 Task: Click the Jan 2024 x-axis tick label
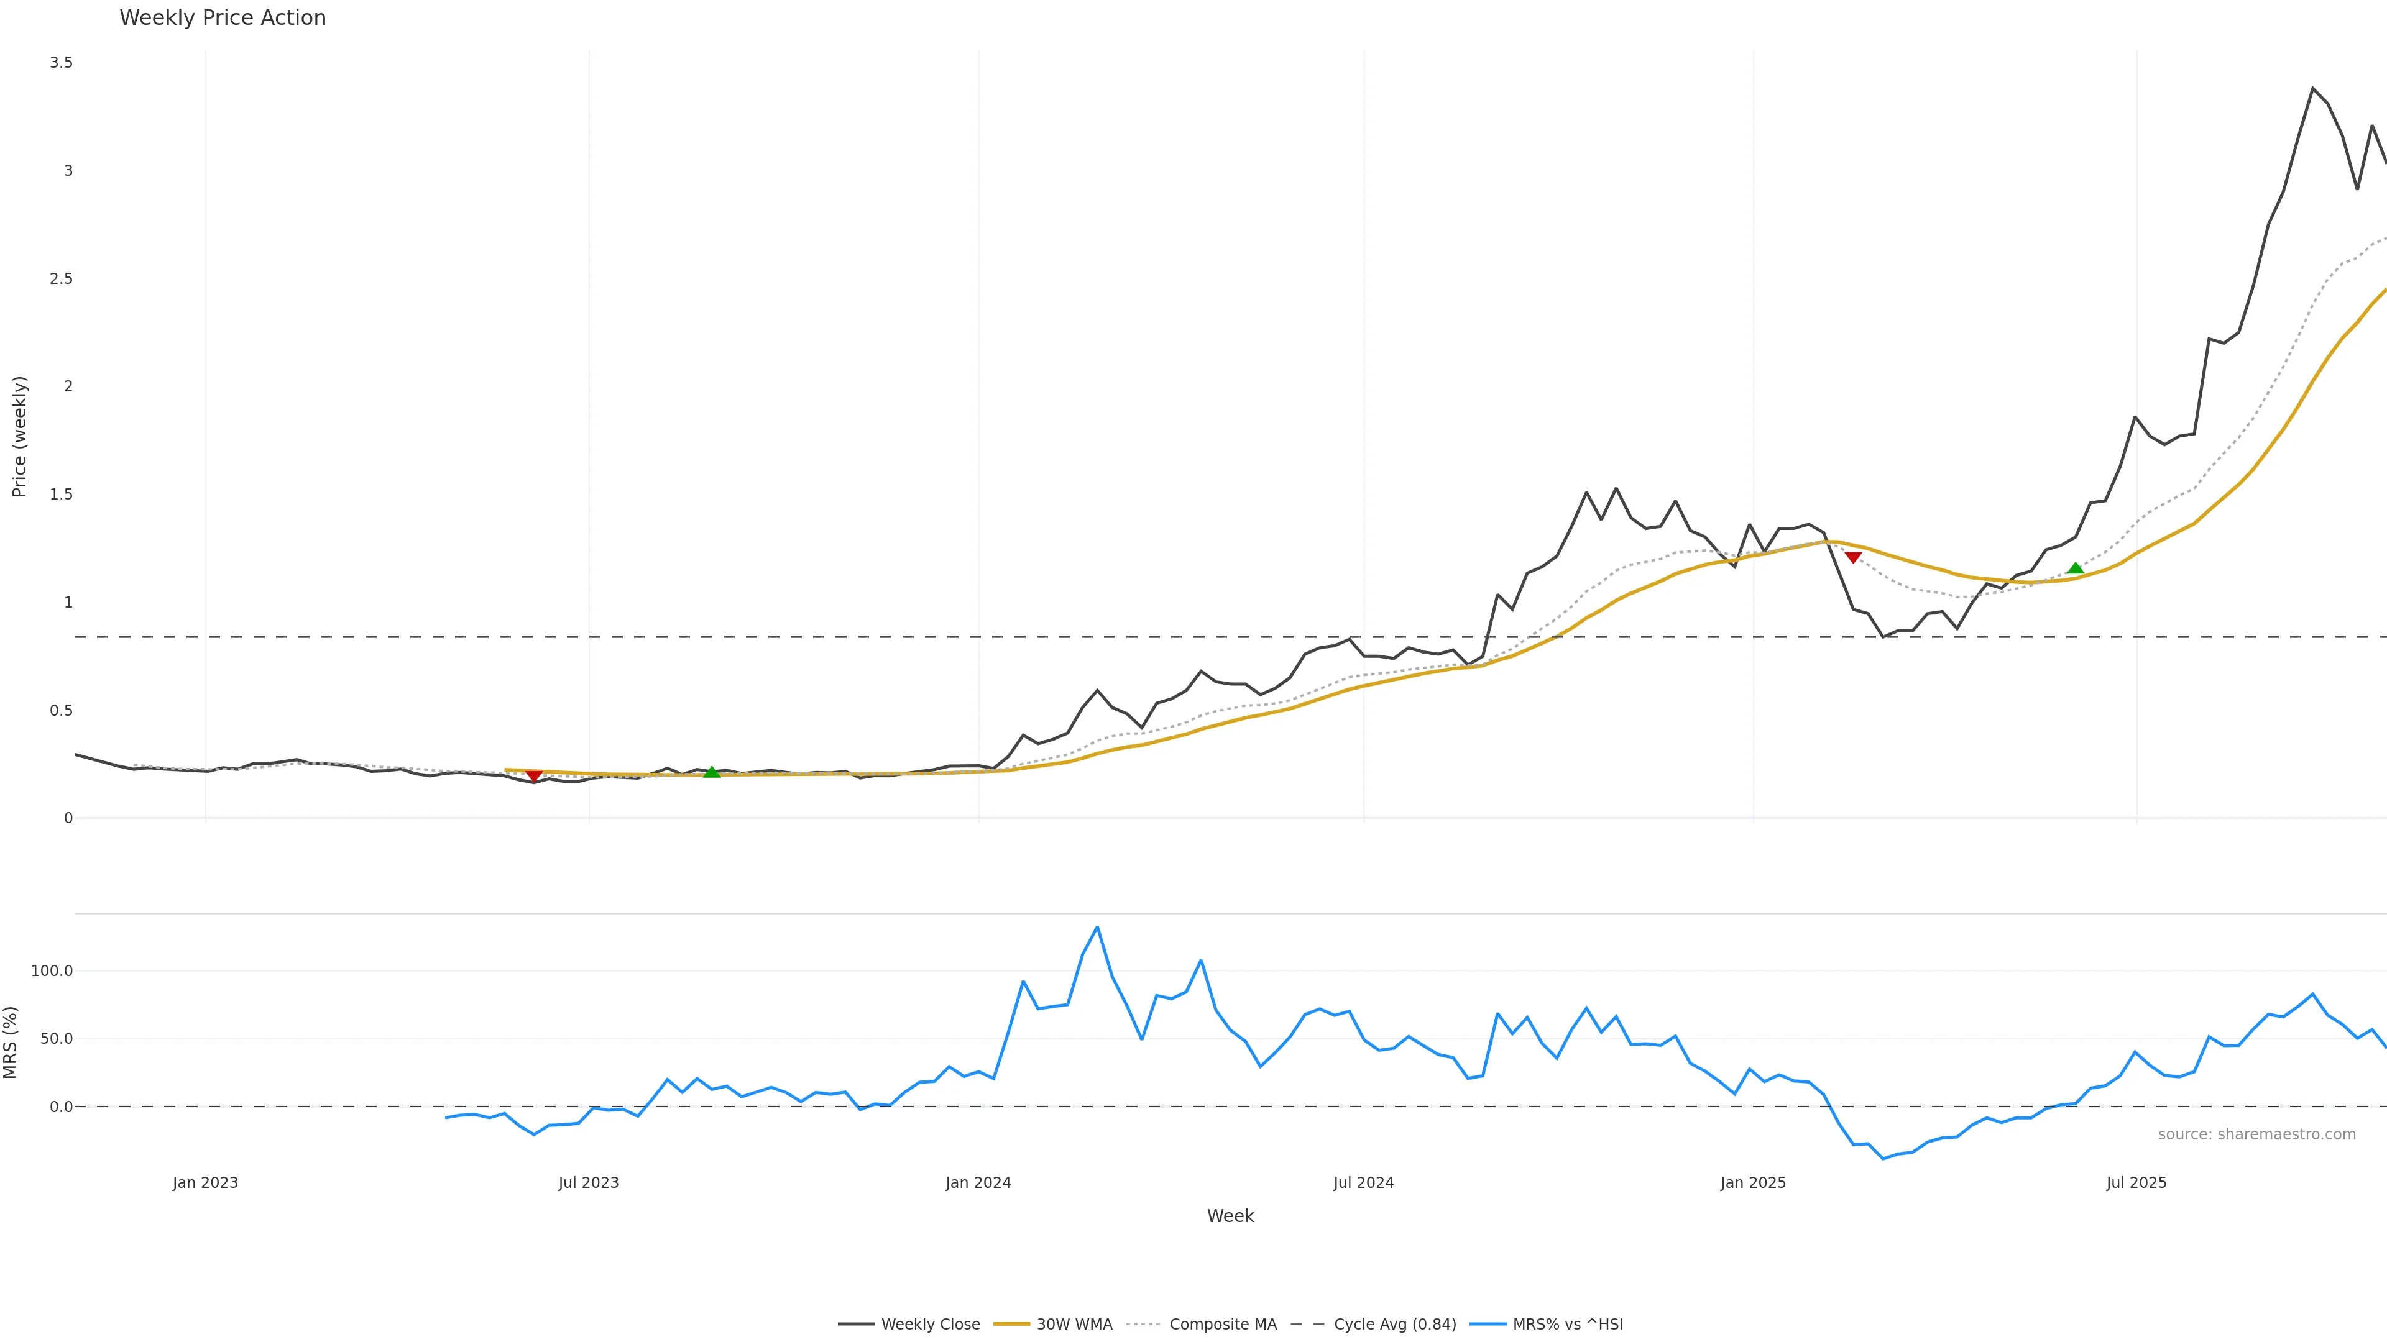(x=978, y=1183)
